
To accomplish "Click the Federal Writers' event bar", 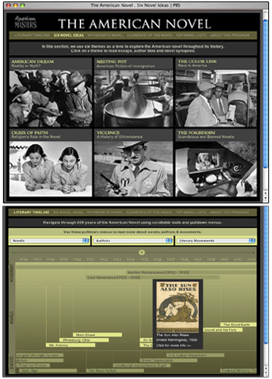I will click(238, 370).
